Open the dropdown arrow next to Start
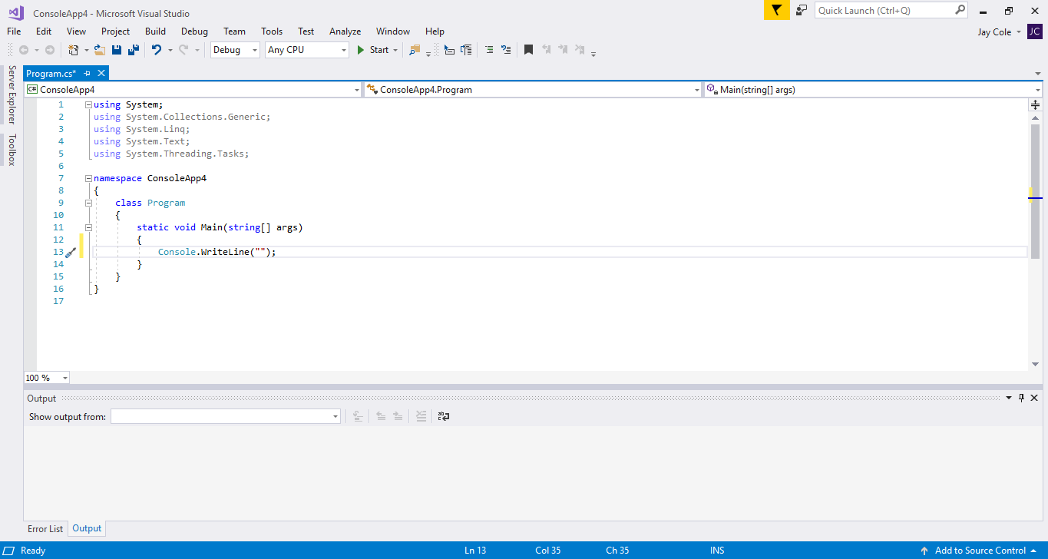 395,51
